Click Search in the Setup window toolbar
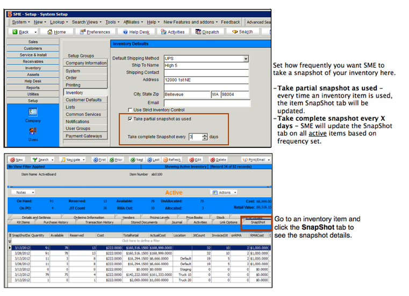 click(x=242, y=32)
